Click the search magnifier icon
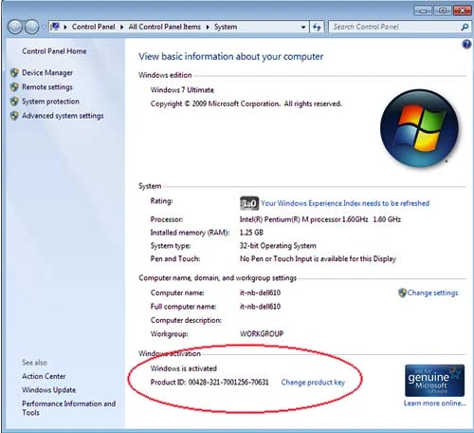The width and height of the screenshot is (474, 433). click(465, 28)
